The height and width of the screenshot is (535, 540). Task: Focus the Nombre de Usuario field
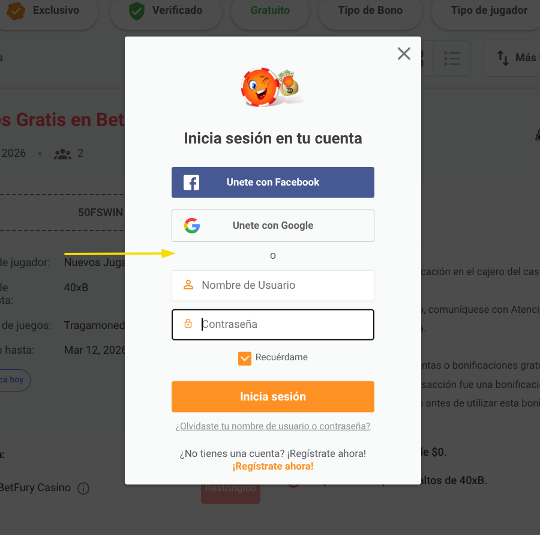pyautogui.click(x=273, y=285)
